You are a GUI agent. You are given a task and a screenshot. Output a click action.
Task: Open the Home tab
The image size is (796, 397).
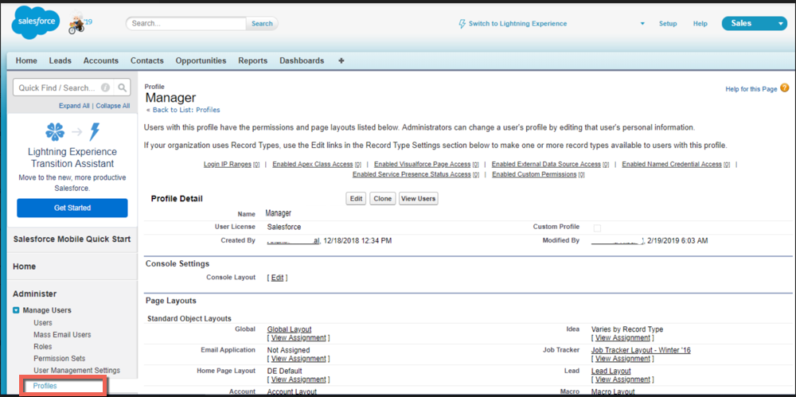coord(26,60)
